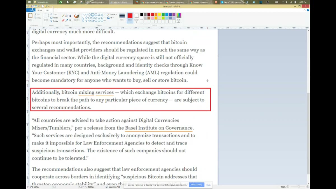Pick the black color swatch
336x189 pixels.
[142, 14]
